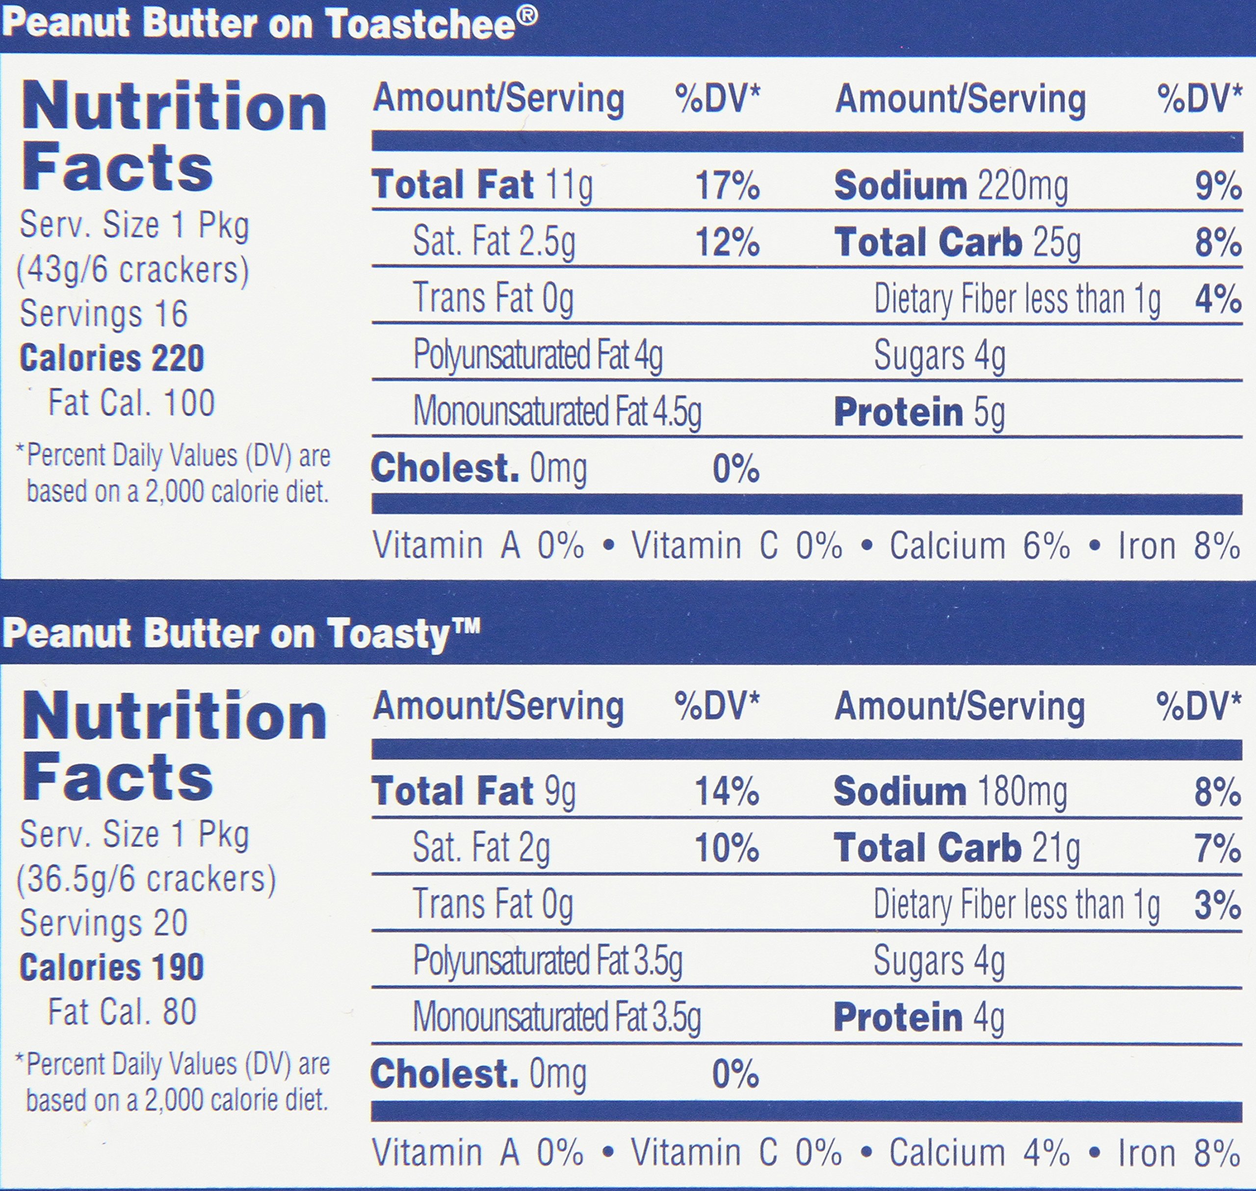Image resolution: width=1256 pixels, height=1191 pixels.
Task: Click the "Servings 20" line
Action: tap(104, 923)
